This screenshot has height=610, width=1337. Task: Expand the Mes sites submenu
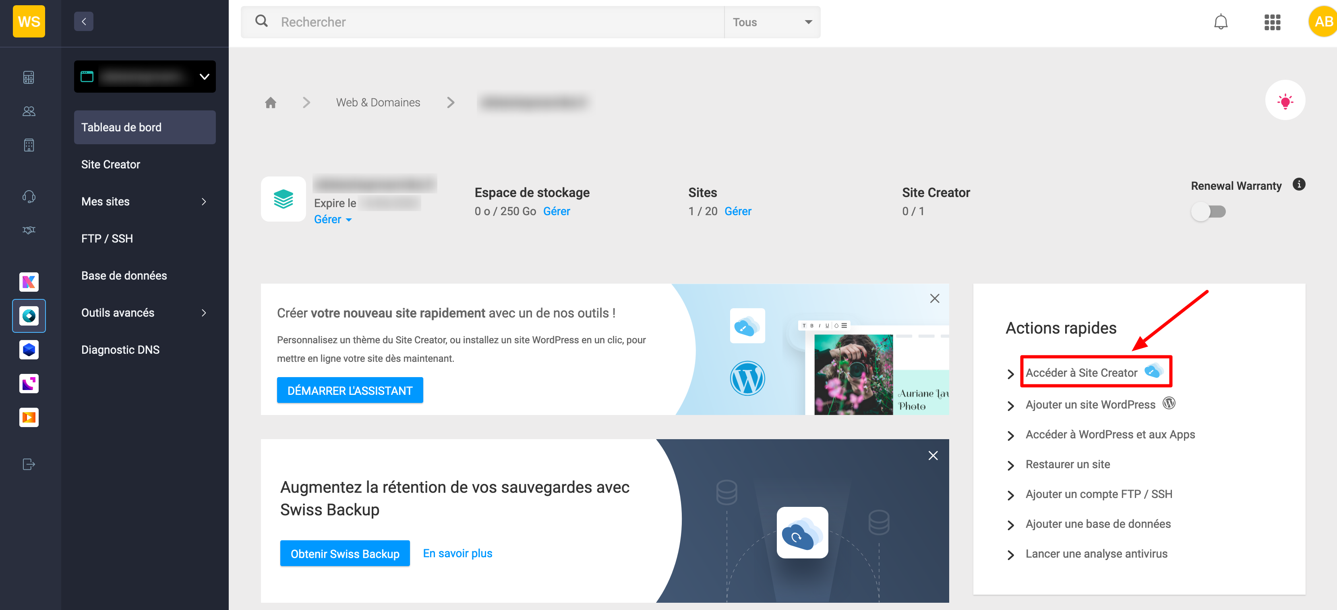(x=145, y=201)
